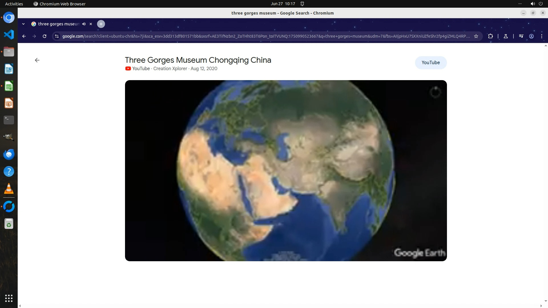Reload the current page
The image size is (548, 308).
(45, 36)
